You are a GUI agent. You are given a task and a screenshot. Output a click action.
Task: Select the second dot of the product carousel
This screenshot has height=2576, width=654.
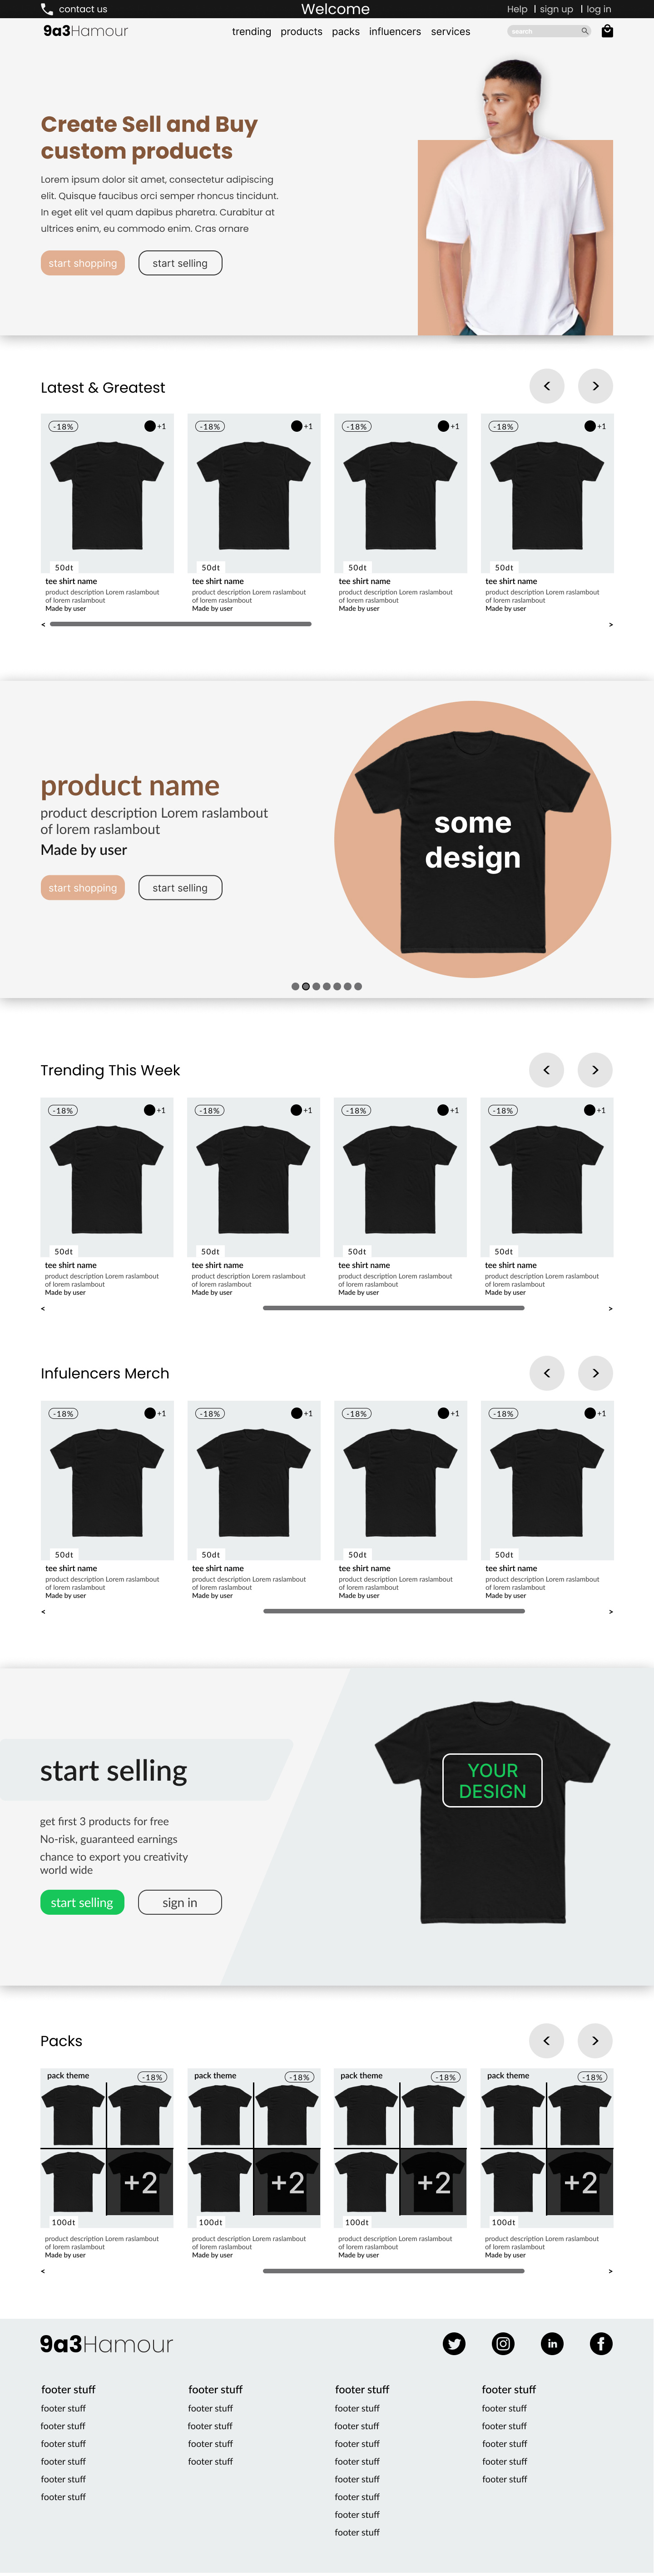pos(306,986)
